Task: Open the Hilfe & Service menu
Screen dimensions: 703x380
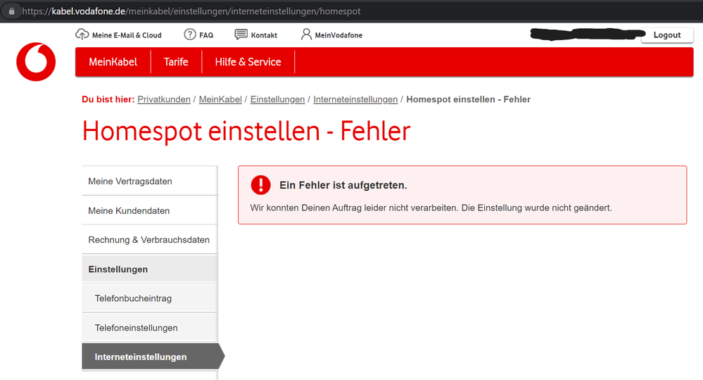Action: coord(248,62)
